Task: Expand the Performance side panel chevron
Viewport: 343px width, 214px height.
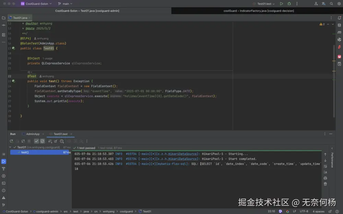Action: [x=332, y=148]
